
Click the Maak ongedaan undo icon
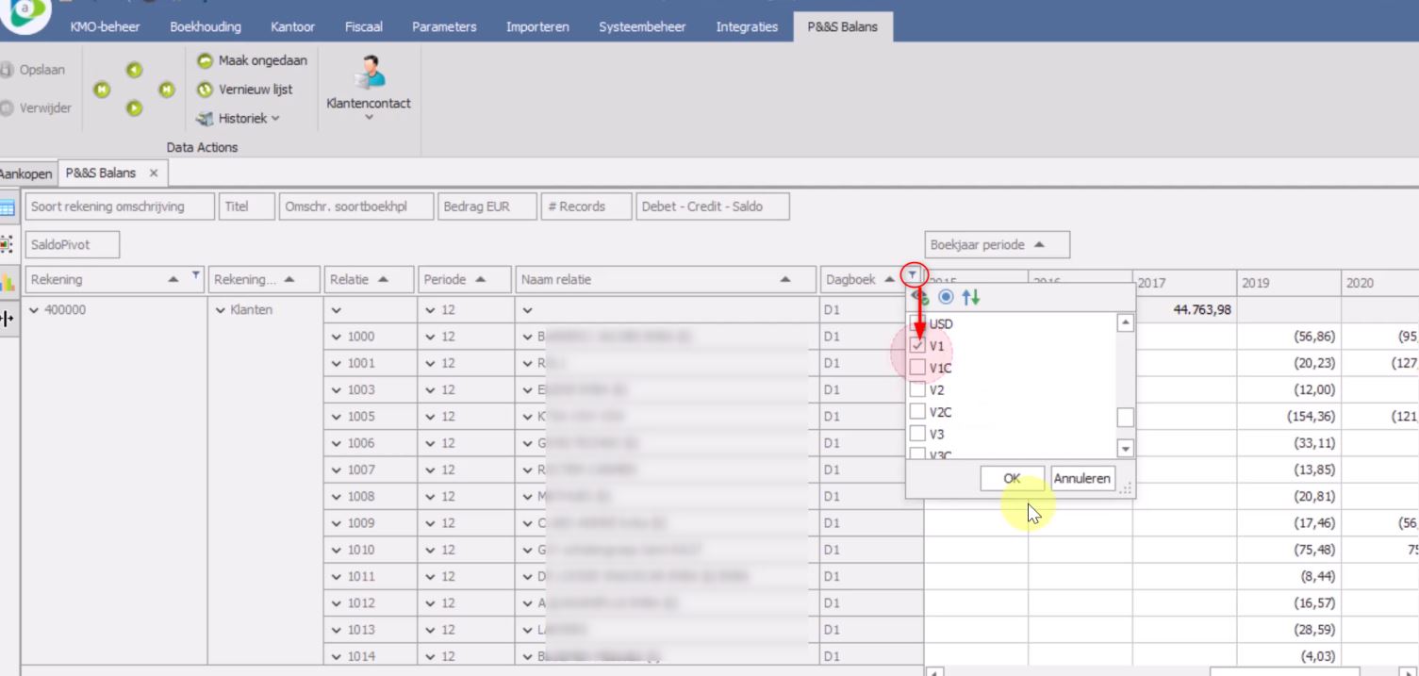205,61
